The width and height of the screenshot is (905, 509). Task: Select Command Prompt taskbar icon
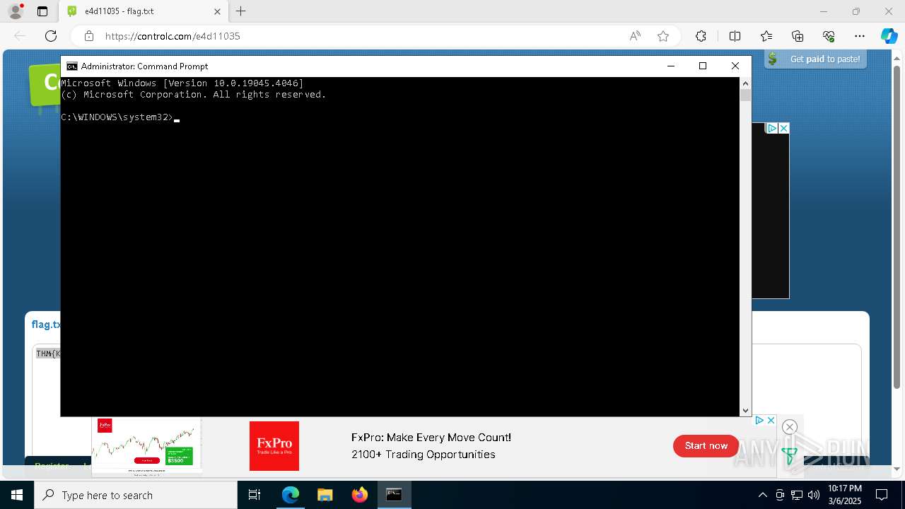(394, 495)
